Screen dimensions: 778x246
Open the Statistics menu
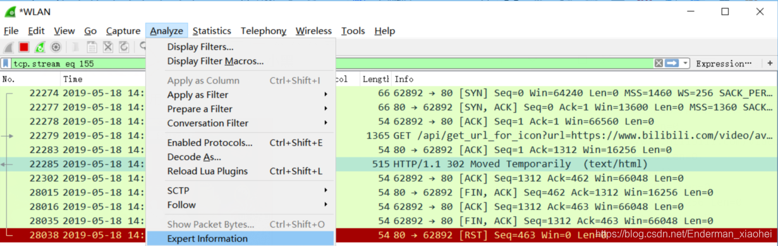(x=212, y=30)
